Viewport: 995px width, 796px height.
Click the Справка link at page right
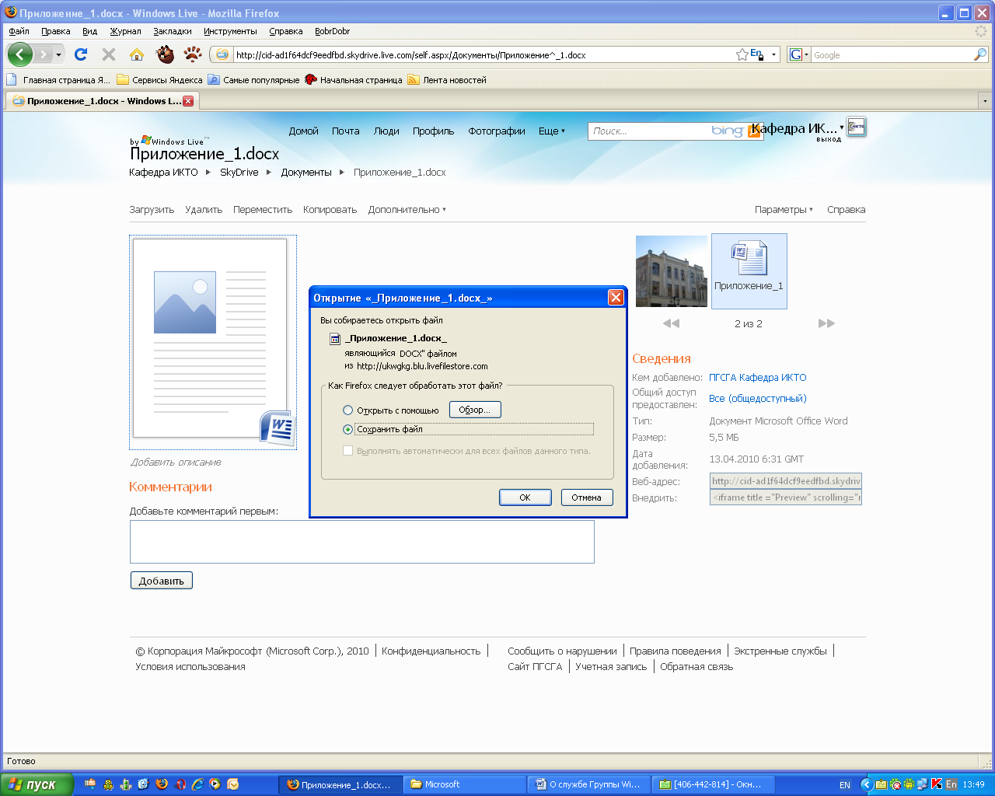(x=846, y=210)
